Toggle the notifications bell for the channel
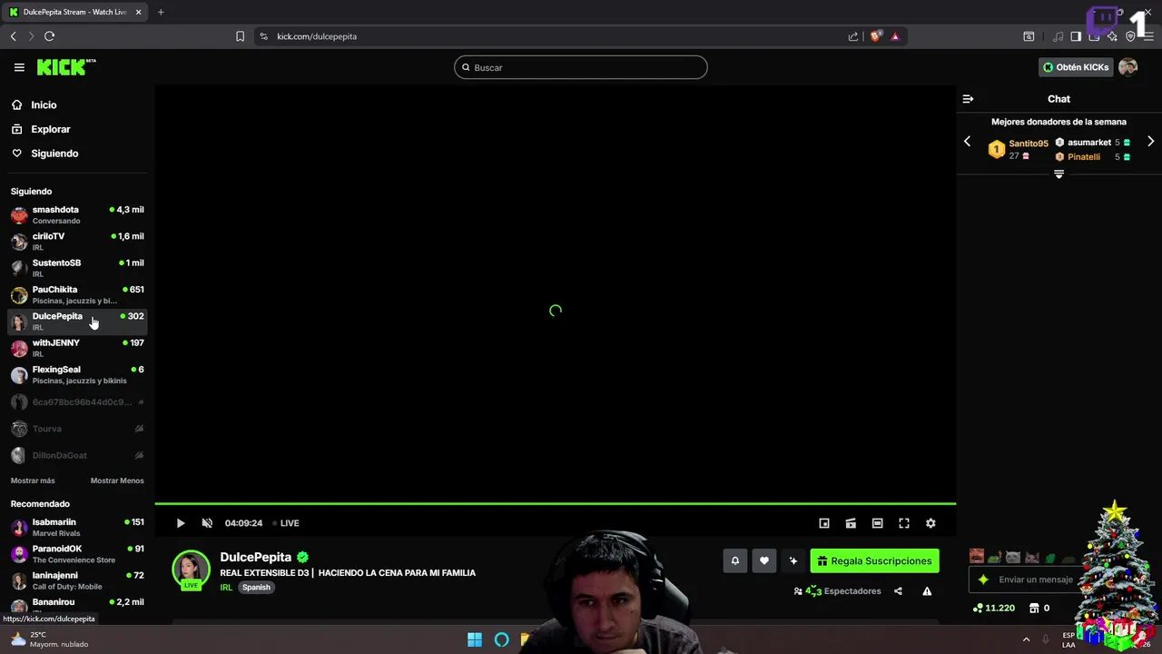 tap(735, 561)
